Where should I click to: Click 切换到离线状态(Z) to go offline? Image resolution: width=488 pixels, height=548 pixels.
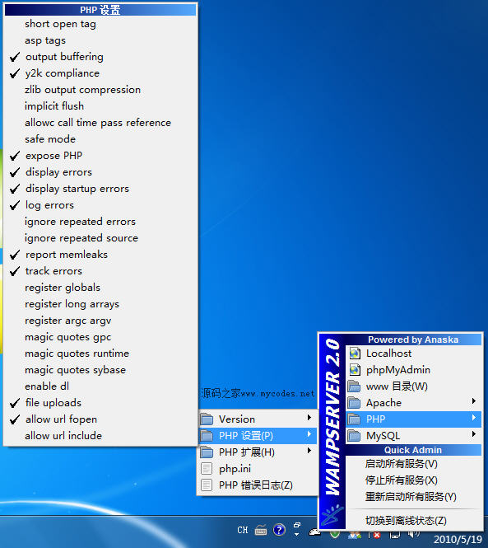pyautogui.click(x=406, y=521)
